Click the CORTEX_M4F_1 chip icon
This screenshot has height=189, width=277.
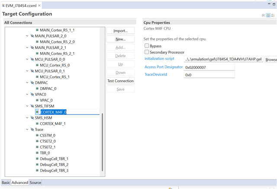tap(37, 124)
